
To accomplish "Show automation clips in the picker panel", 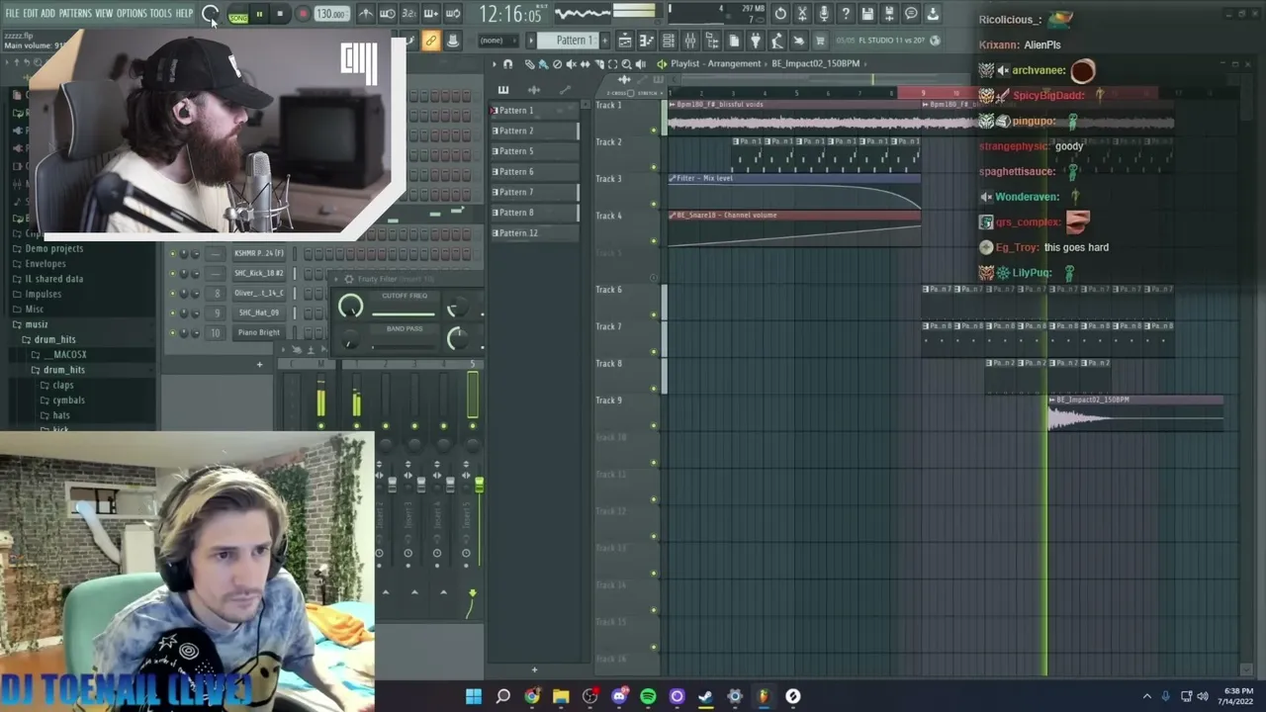I will pos(565,90).
